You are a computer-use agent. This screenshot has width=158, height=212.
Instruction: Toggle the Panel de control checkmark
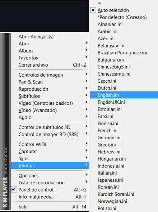click(14, 190)
